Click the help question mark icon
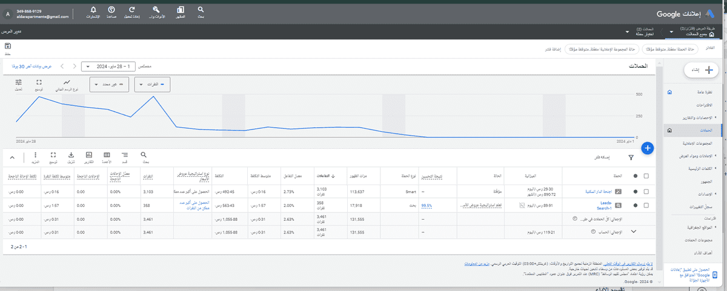Viewport: 727px width, 291px height. point(111,10)
